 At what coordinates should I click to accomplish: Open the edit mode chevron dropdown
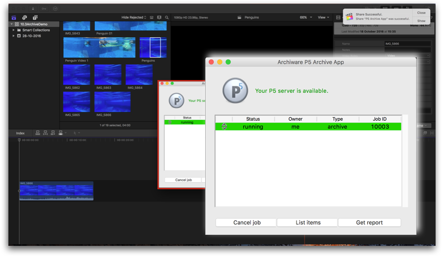[66, 133]
